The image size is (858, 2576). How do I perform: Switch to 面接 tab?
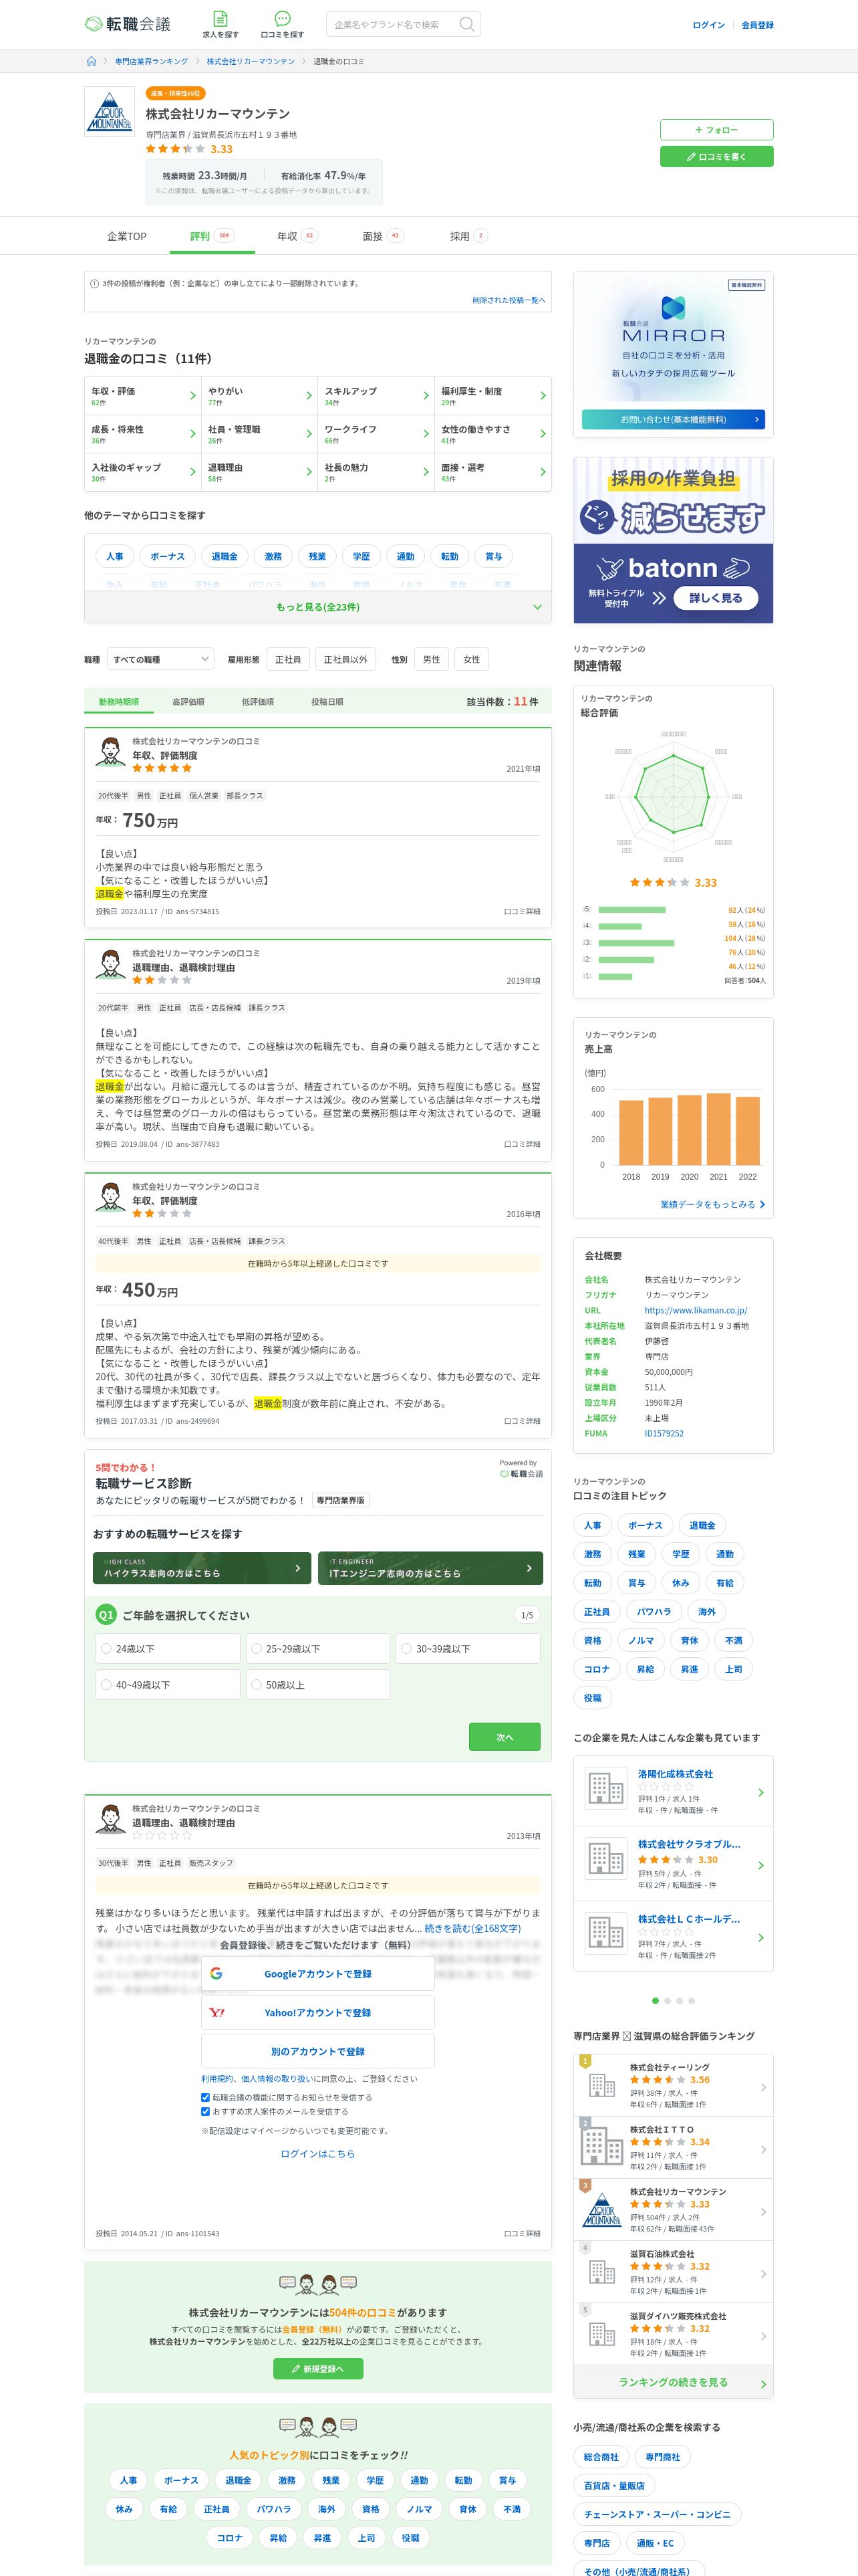click(382, 236)
